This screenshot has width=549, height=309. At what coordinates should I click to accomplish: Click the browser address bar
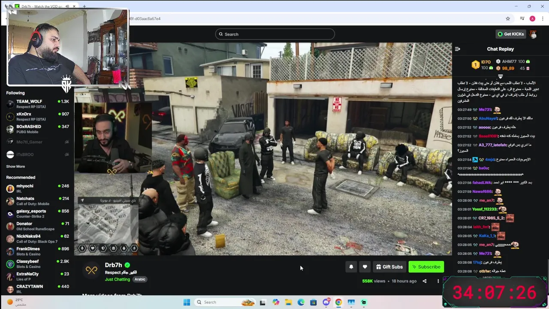point(317,18)
